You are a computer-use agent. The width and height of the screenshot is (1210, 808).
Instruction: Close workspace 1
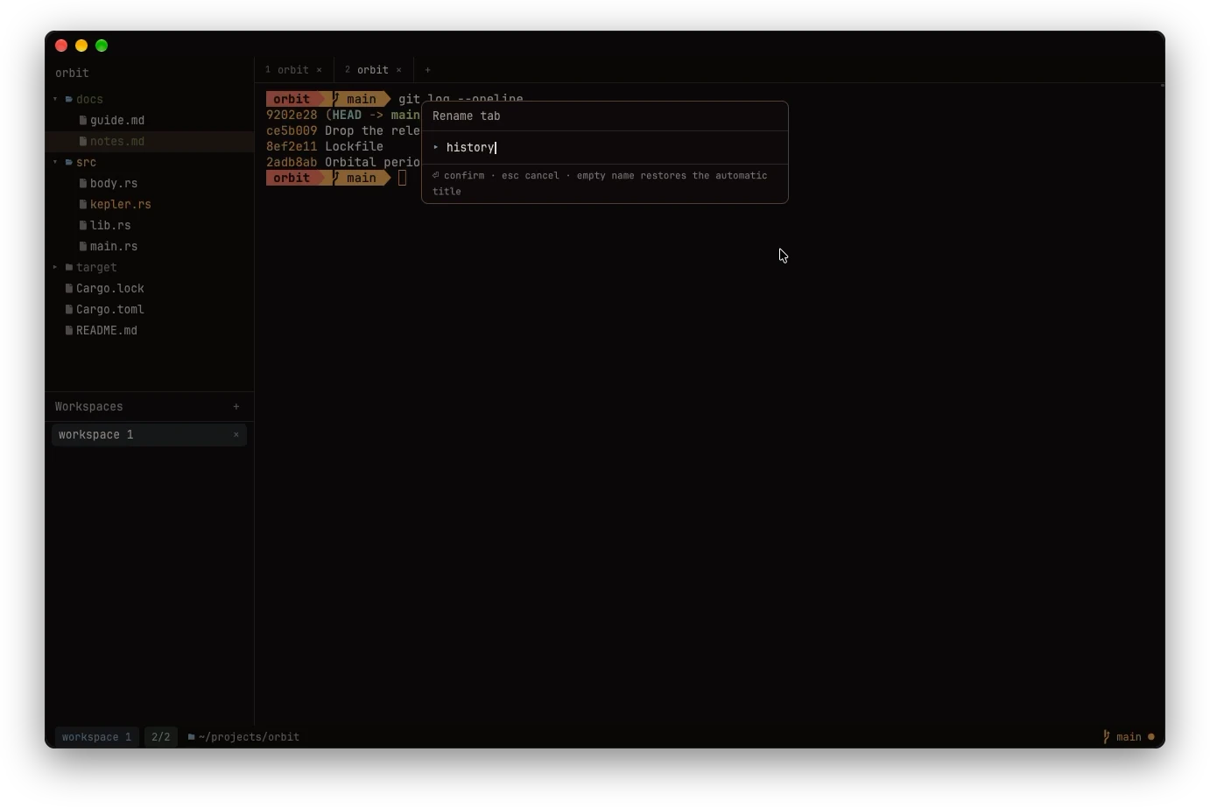pyautogui.click(x=236, y=435)
